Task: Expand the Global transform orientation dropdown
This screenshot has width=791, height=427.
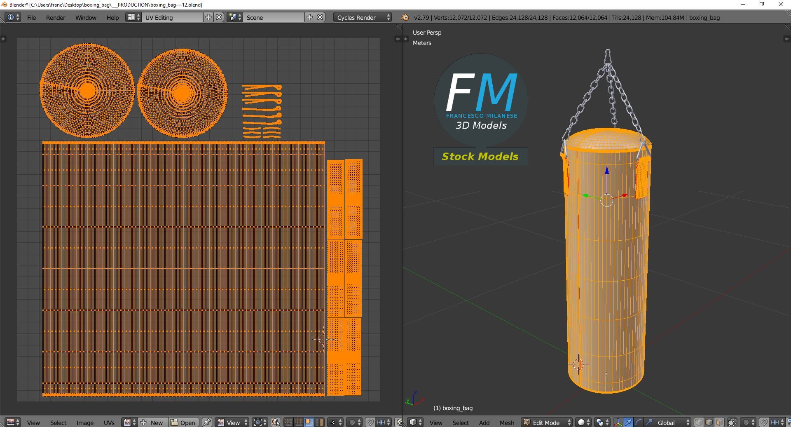Action: [x=672, y=422]
